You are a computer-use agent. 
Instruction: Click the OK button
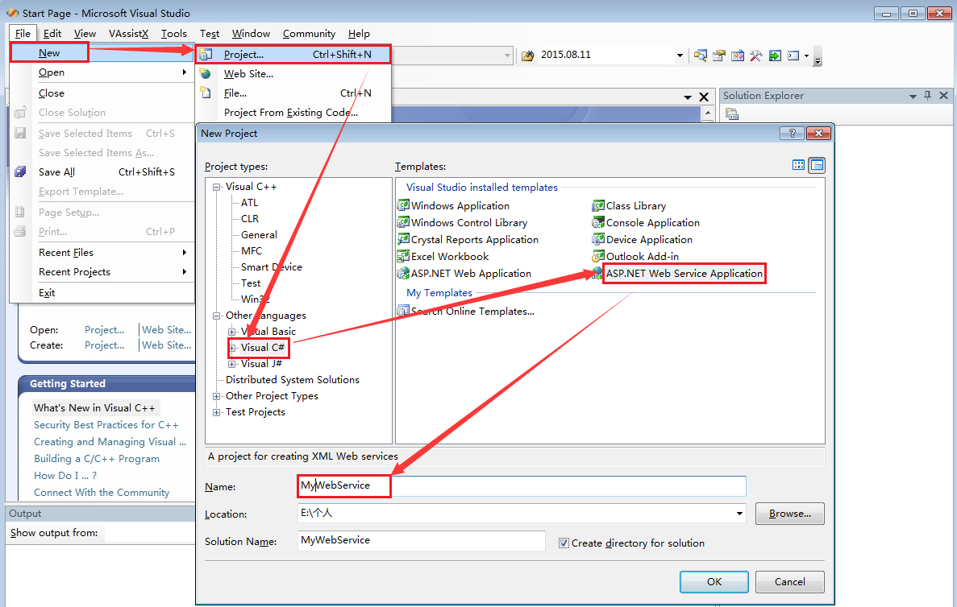(714, 582)
